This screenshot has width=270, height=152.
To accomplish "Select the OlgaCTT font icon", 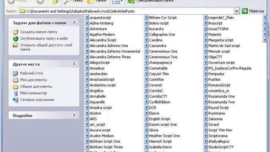I will pyautogui.click(x=205, y=57).
